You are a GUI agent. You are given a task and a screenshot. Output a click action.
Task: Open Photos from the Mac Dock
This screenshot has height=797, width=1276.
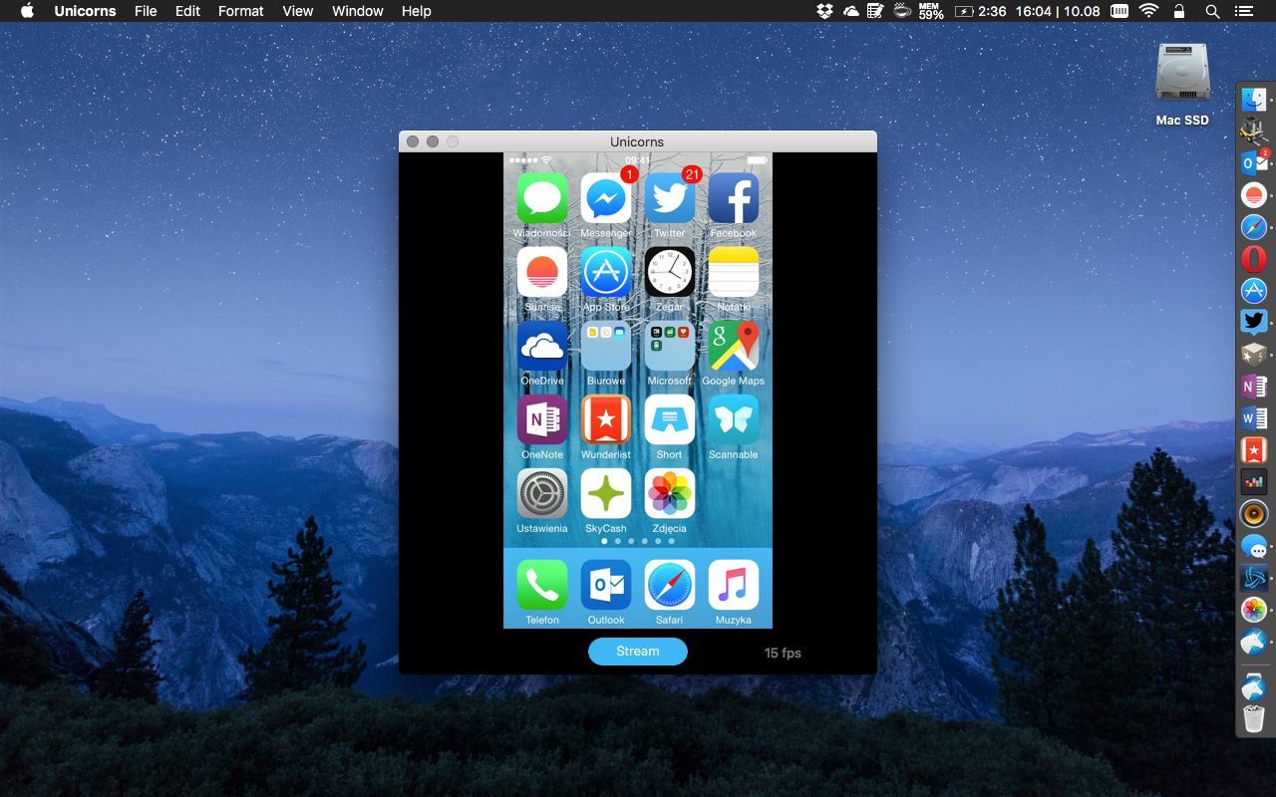(x=1253, y=609)
